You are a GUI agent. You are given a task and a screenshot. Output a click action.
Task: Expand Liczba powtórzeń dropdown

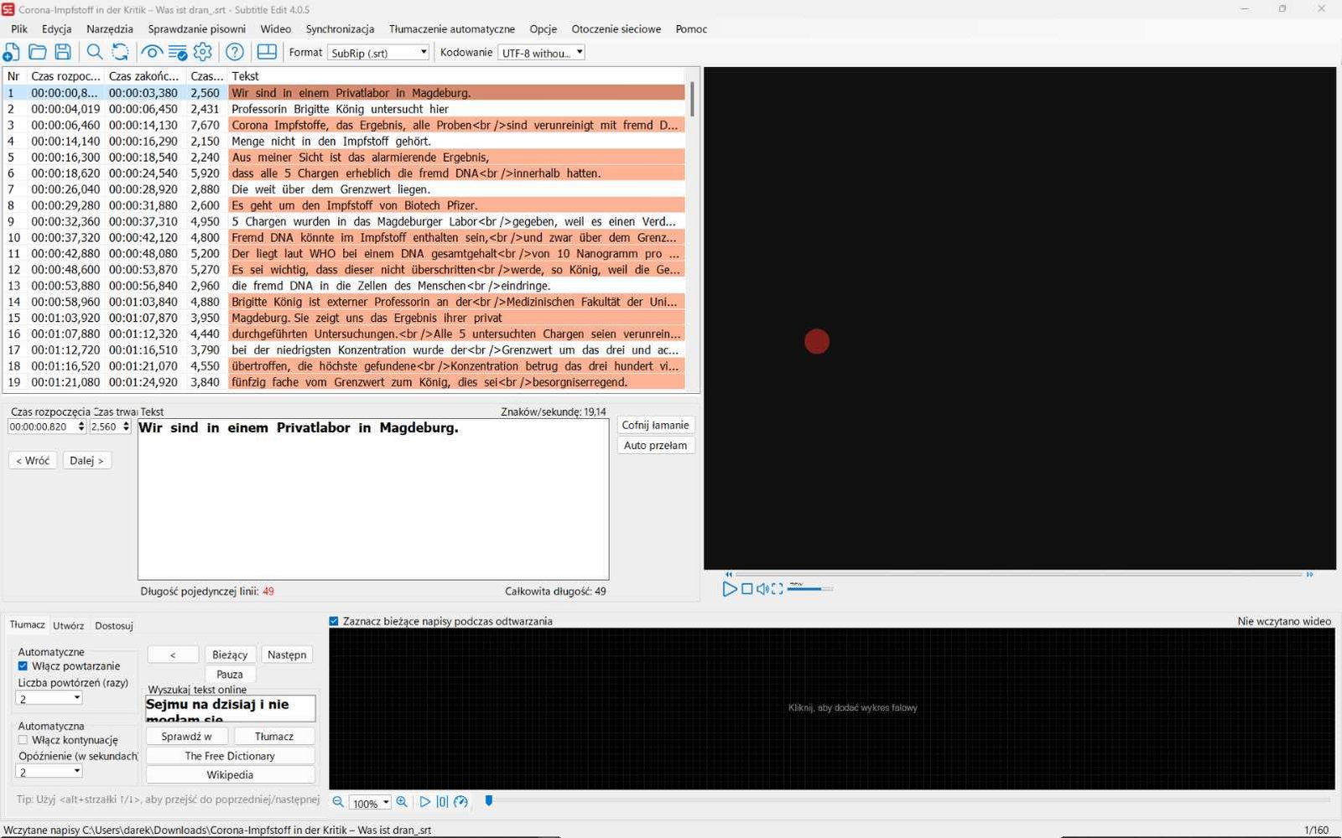[49, 698]
